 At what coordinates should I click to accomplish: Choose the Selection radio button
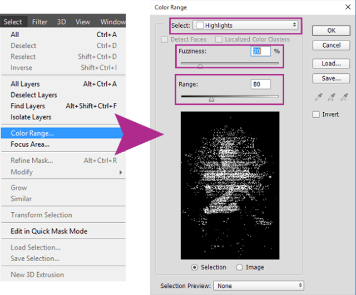pos(195,267)
